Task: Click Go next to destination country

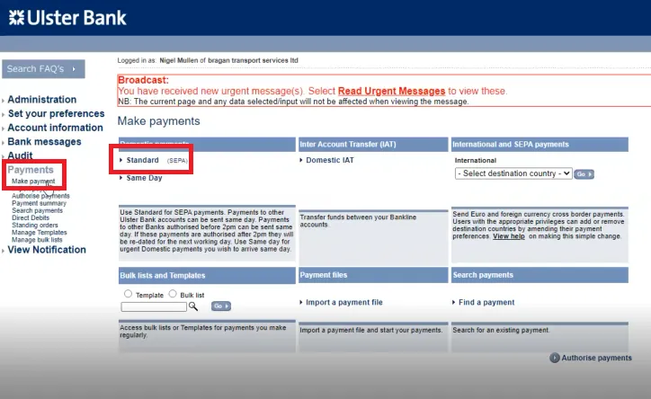Action: pos(584,174)
